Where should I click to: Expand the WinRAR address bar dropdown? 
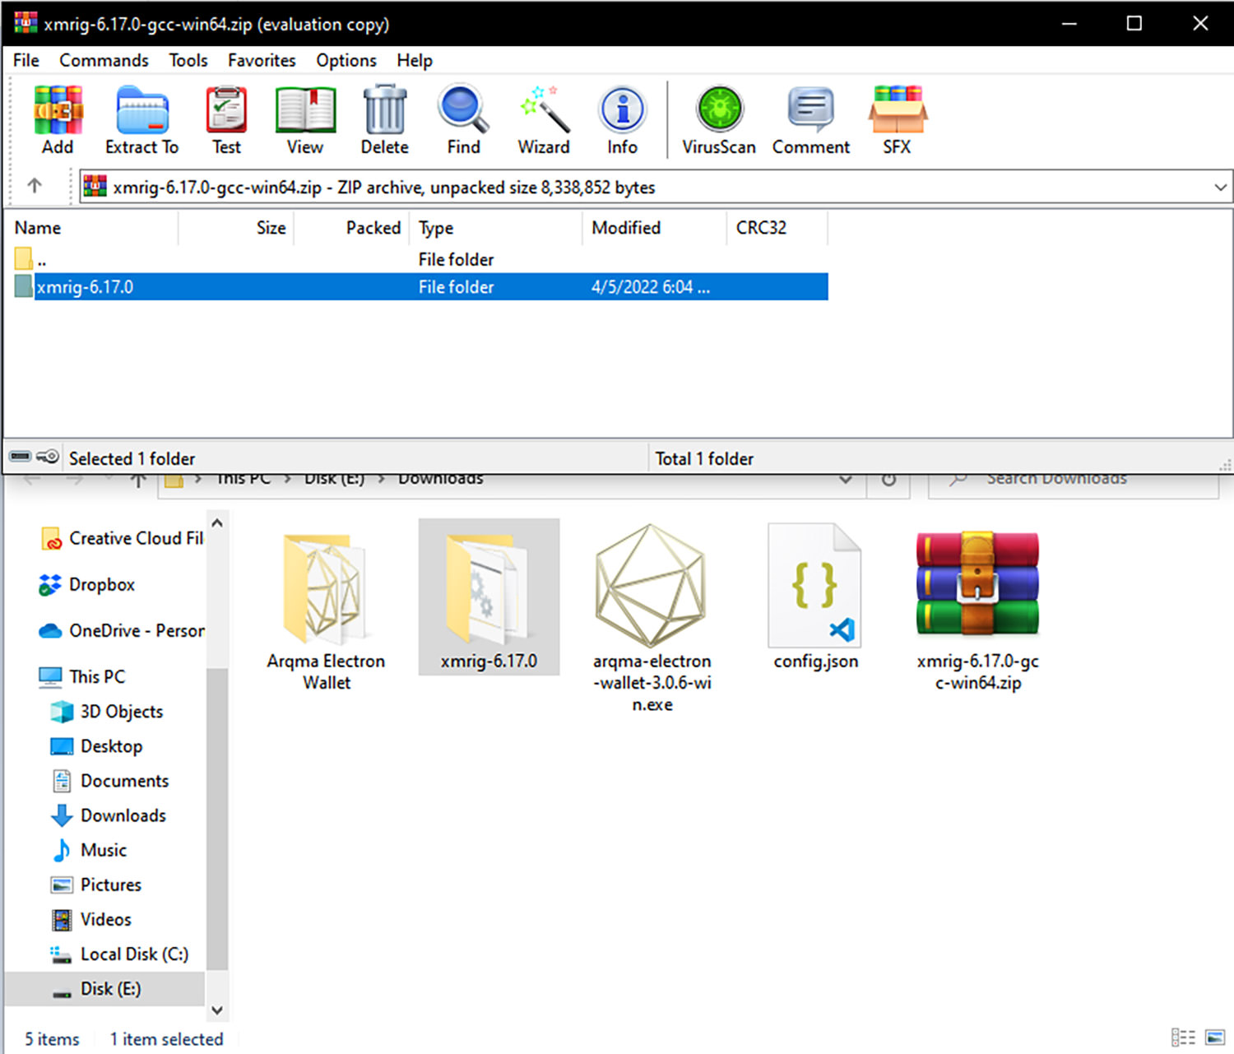pos(1220,187)
